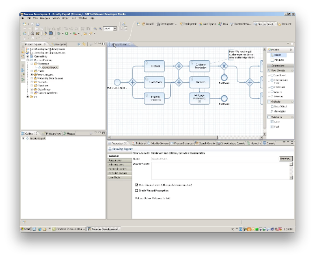Click the green Run toolbar button
This screenshot has width=315, height=259.
click(67, 33)
